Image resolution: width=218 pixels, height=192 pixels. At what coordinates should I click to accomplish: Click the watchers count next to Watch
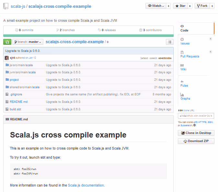coord(169,6)
